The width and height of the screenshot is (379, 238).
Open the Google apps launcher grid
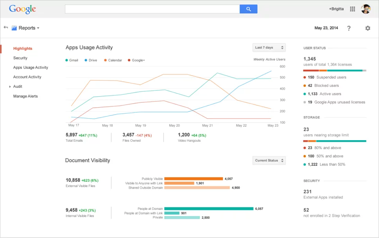(352, 9)
